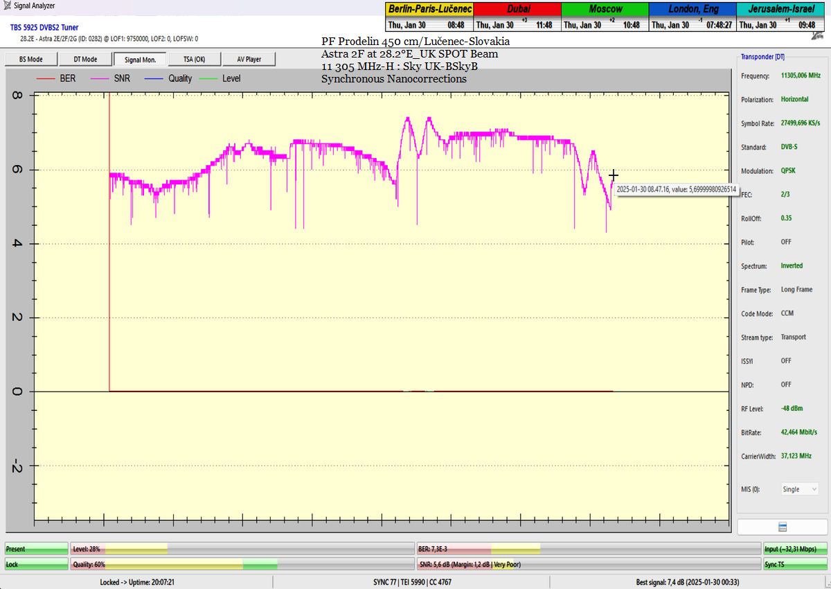831x589 pixels.
Task: Open the AV Player button
Action: (249, 60)
